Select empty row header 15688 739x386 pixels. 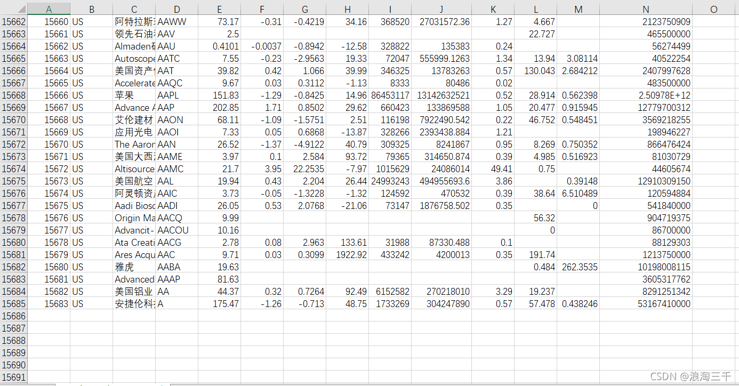pos(14,341)
